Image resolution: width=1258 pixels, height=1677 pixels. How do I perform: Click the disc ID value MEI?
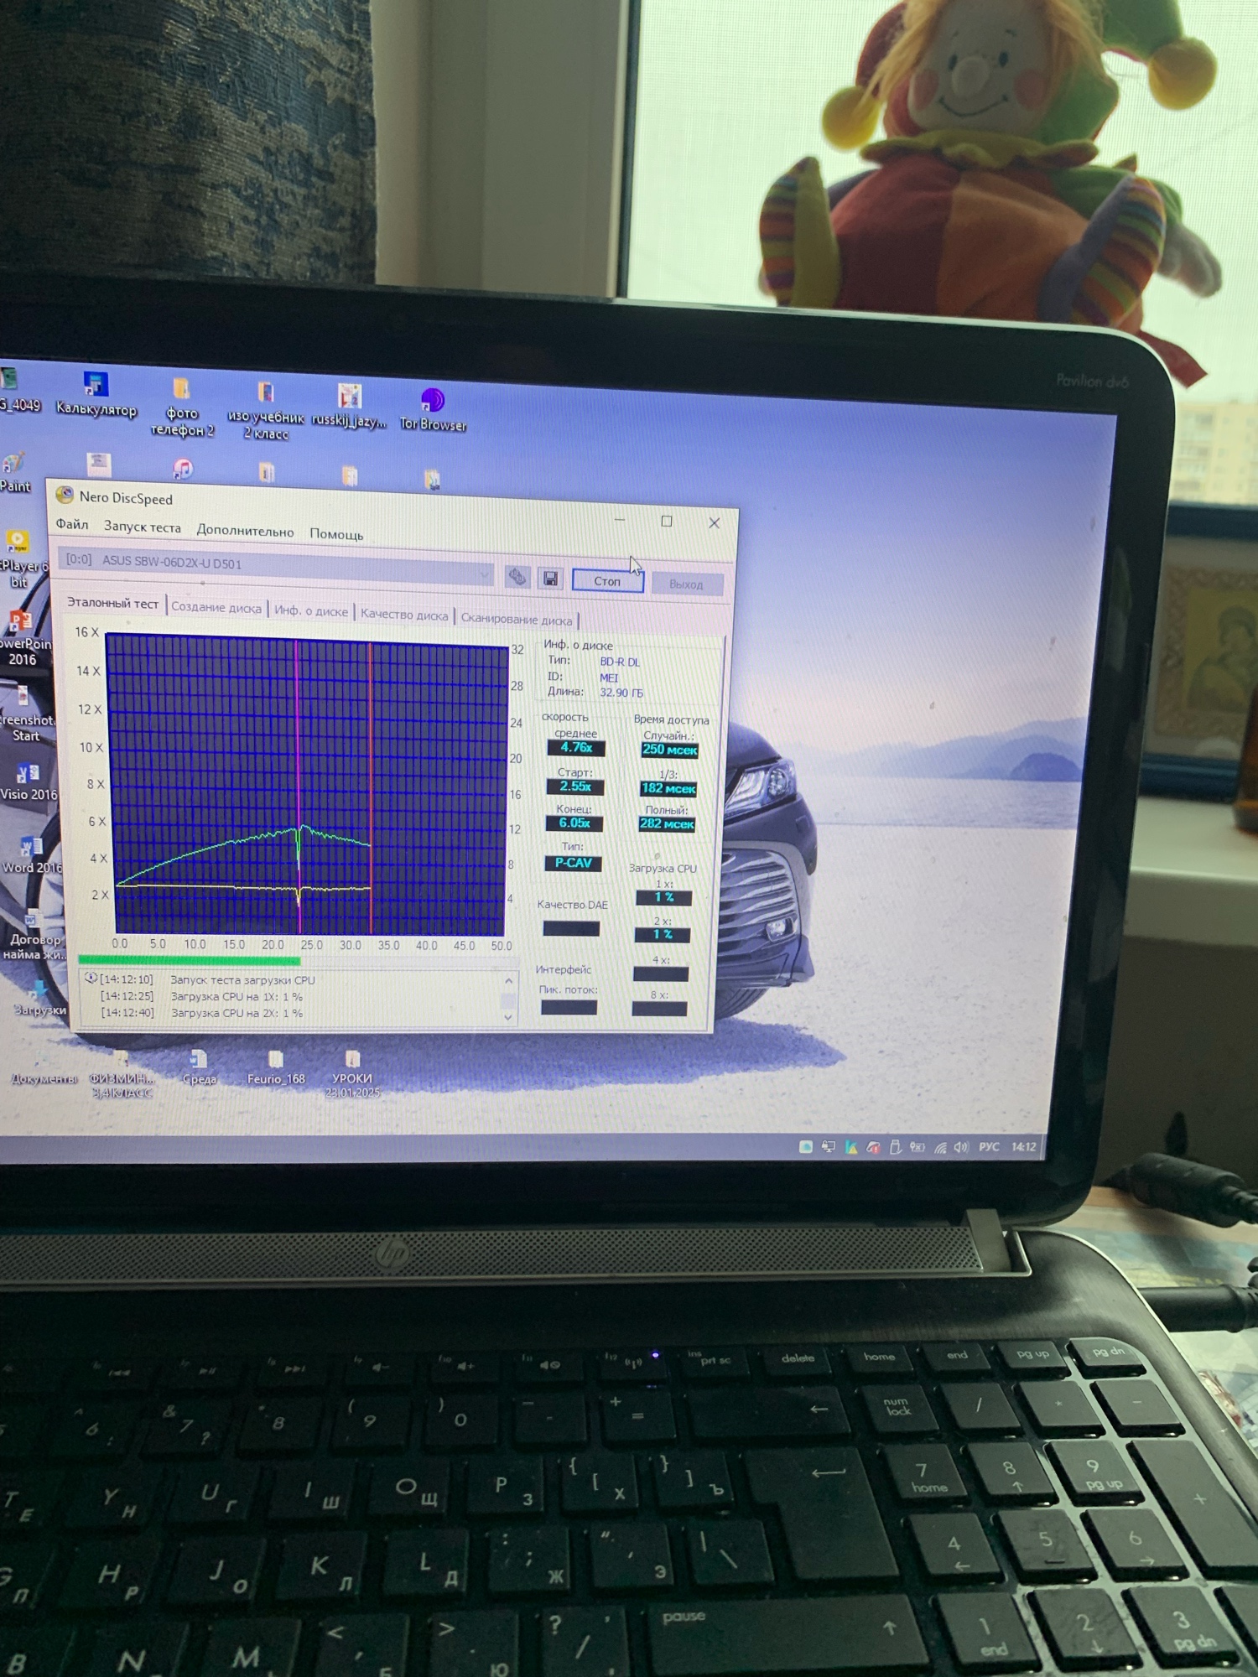(x=609, y=678)
